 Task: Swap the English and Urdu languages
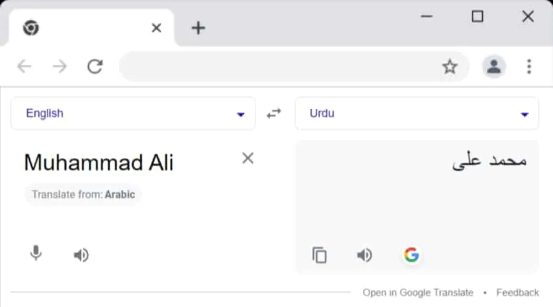coord(274,113)
